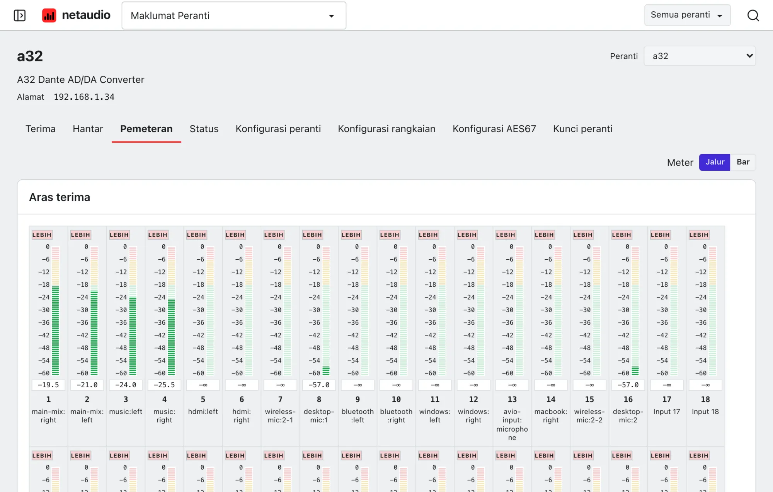Click the avio-input:microphone channel label
773x492 pixels.
[512, 424]
